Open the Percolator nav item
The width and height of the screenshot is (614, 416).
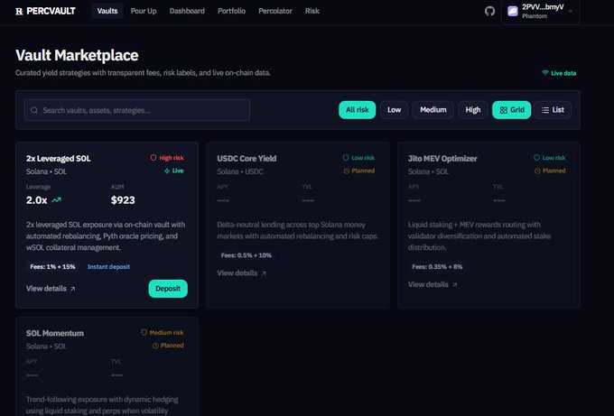275,11
